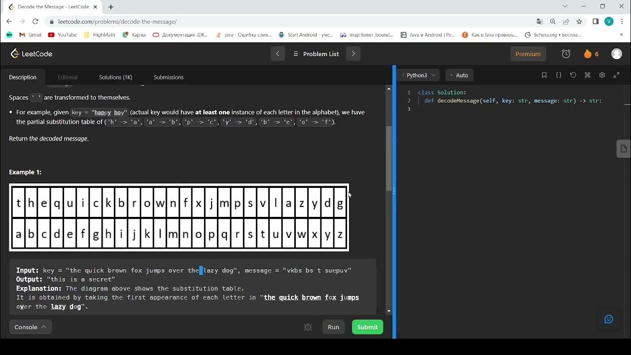Open lichess.org bookmark
Image resolution: width=631 pixels, height=355 pixels.
(x=554, y=35)
